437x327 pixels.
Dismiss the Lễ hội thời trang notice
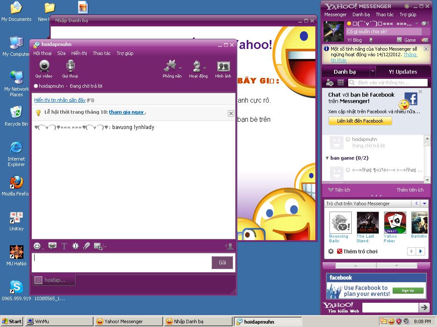(x=231, y=113)
